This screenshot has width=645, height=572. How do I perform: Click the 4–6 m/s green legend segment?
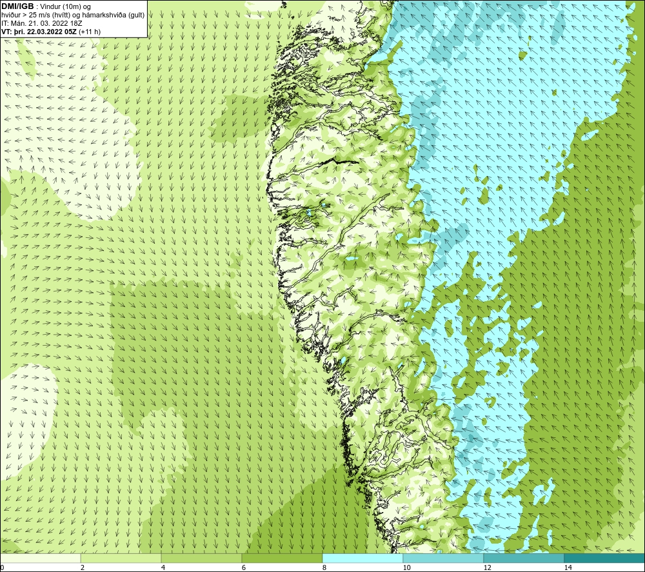tap(201, 558)
